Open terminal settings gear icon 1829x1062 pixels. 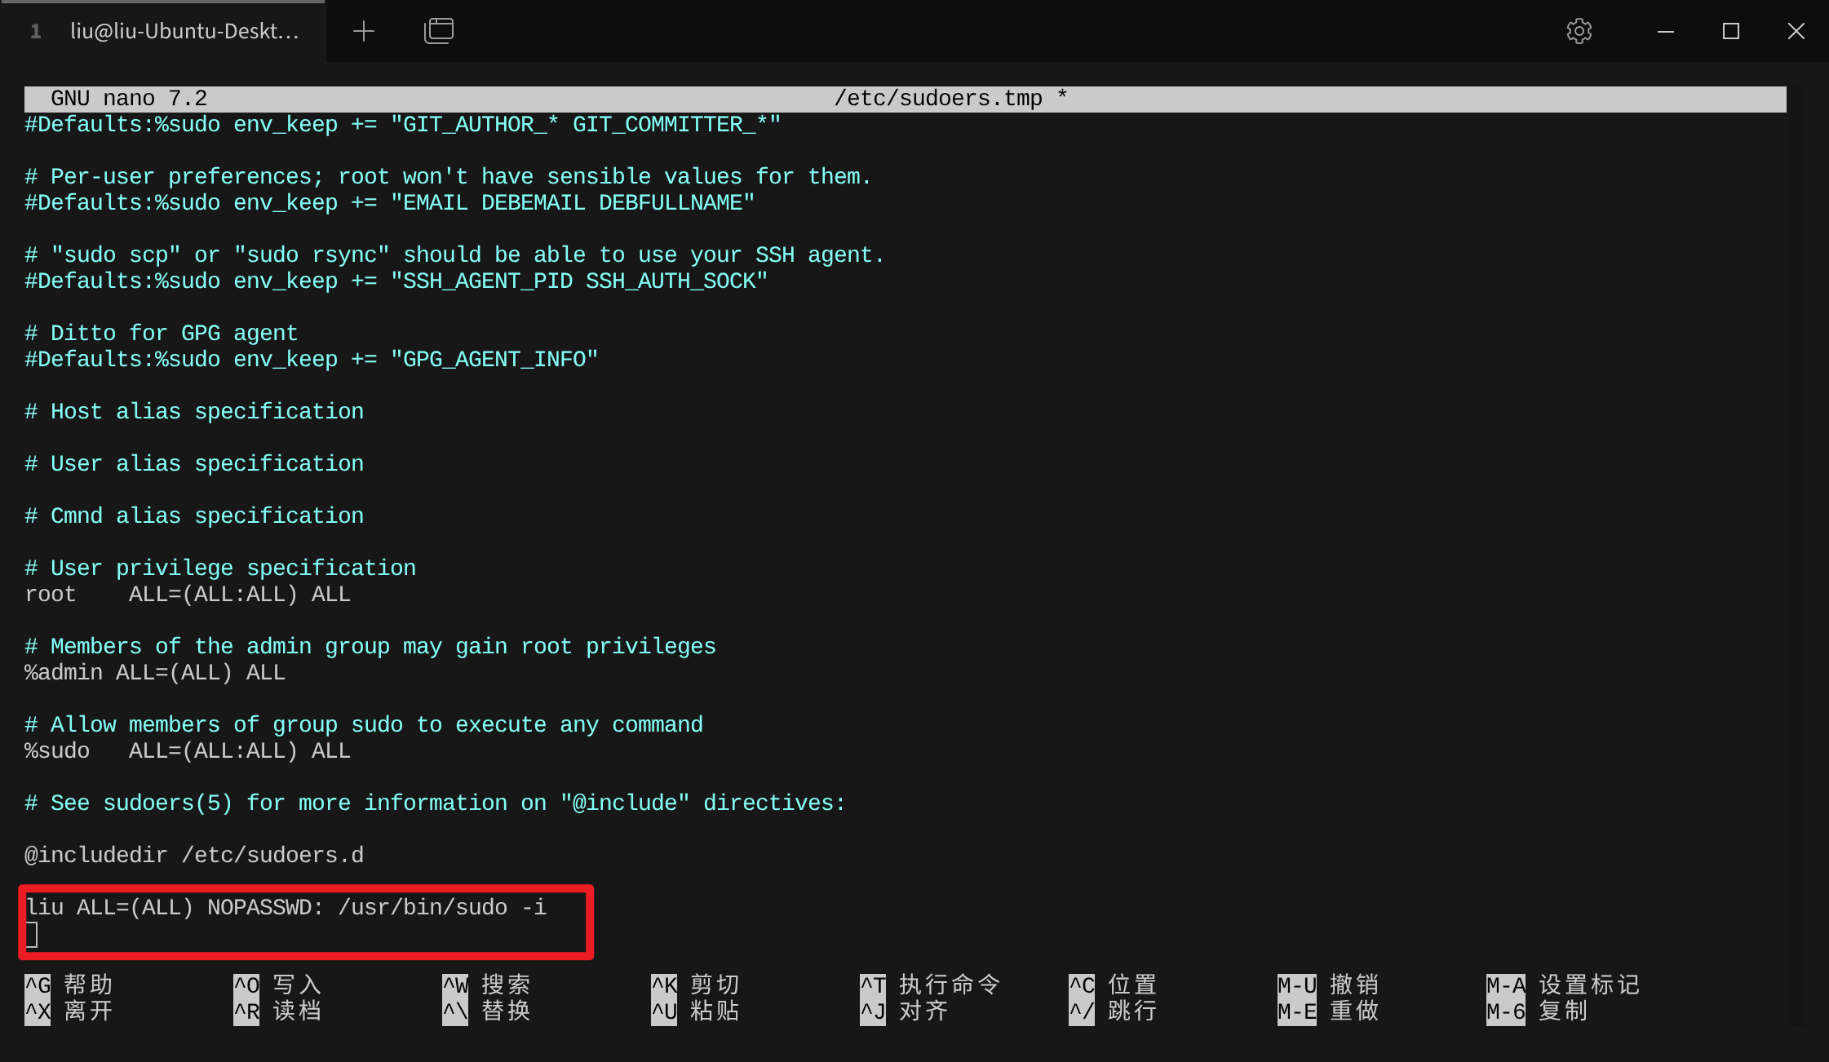coord(1579,31)
